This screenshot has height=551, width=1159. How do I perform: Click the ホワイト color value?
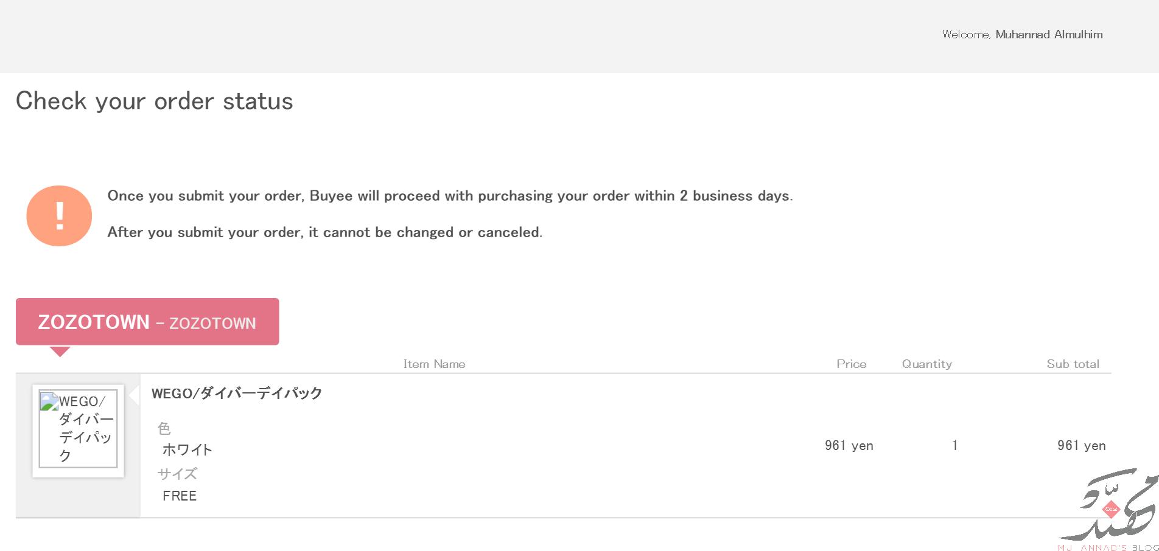pos(187,450)
